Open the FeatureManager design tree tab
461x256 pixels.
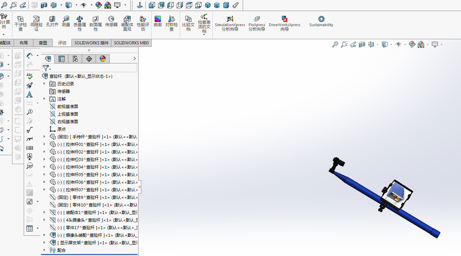[48, 59]
